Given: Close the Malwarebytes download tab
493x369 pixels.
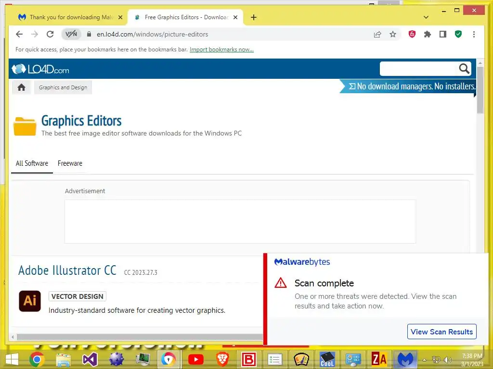Looking at the screenshot, I should coord(120,17).
